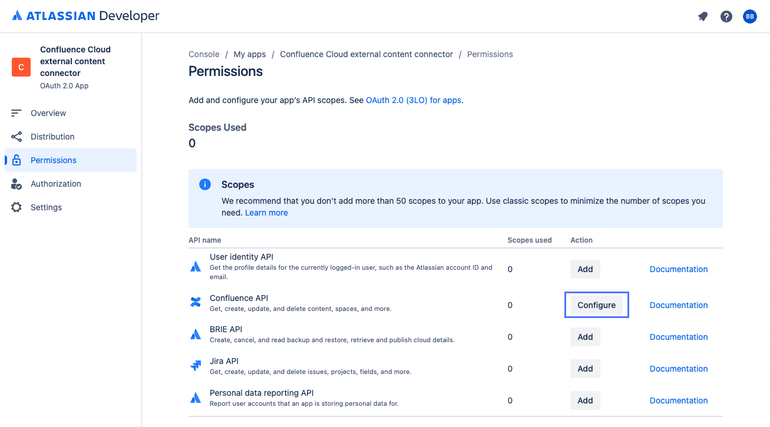Click the Scopes notice heading
The image size is (770, 427).
tap(238, 184)
